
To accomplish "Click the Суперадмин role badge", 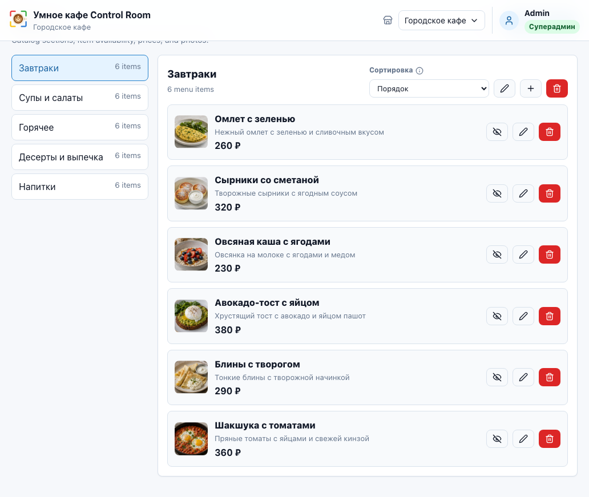I will 552,27.
